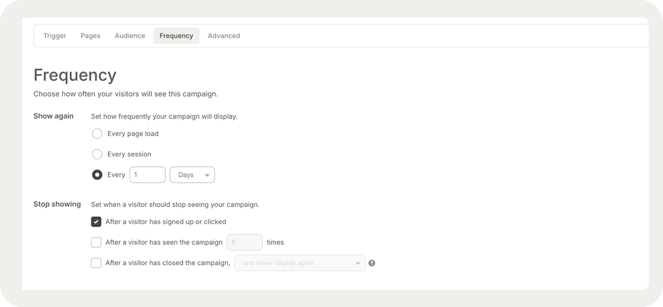Click the Frequency page heading
The width and height of the screenshot is (663, 307).
(x=75, y=75)
